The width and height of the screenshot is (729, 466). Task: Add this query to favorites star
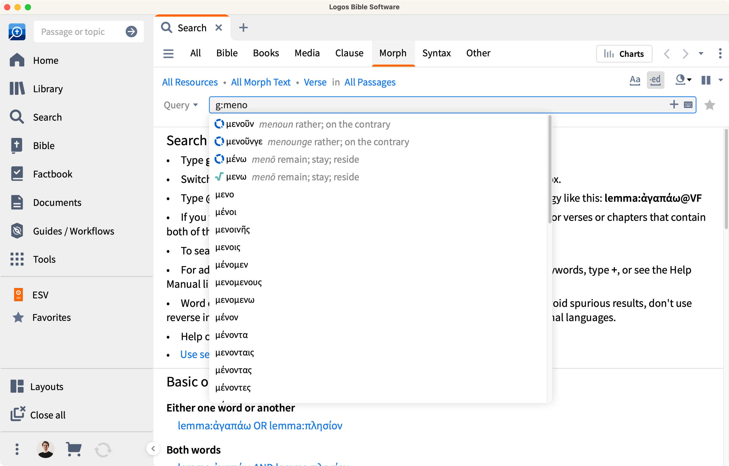point(710,105)
